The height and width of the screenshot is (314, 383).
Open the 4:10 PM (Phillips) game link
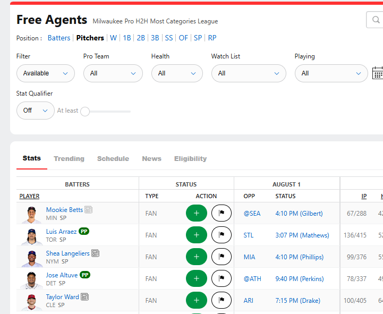pos(300,257)
